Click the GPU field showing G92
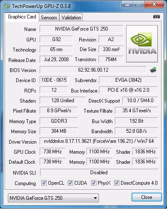This screenshot has width=167, height=209. coord(56,39)
